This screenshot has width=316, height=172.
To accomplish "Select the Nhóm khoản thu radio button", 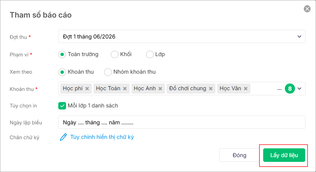I will [x=108, y=72].
